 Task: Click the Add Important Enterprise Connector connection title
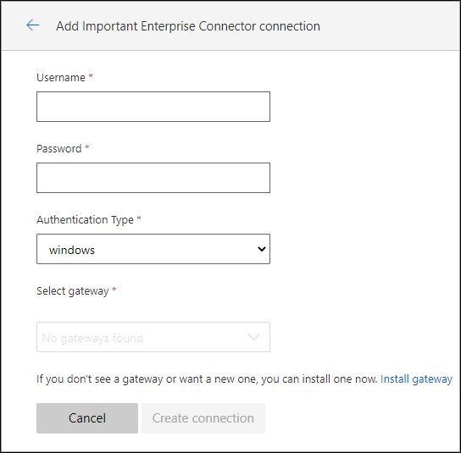188,26
